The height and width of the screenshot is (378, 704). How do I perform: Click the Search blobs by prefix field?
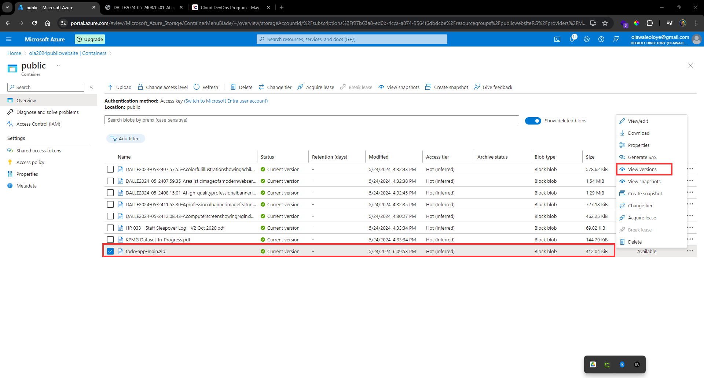point(312,120)
